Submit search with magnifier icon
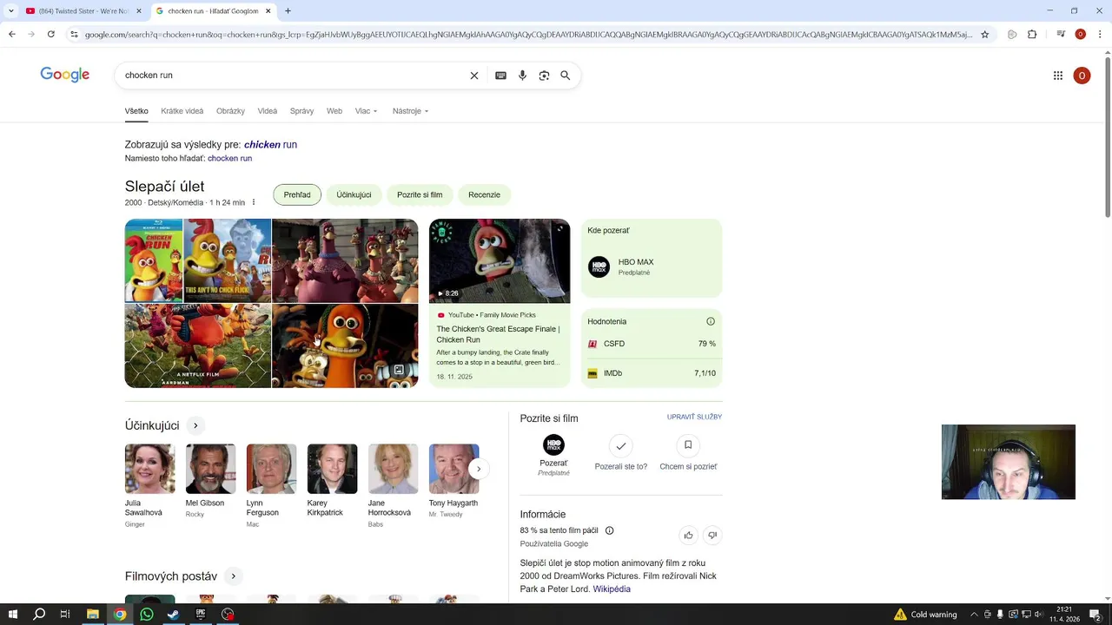 click(x=566, y=76)
